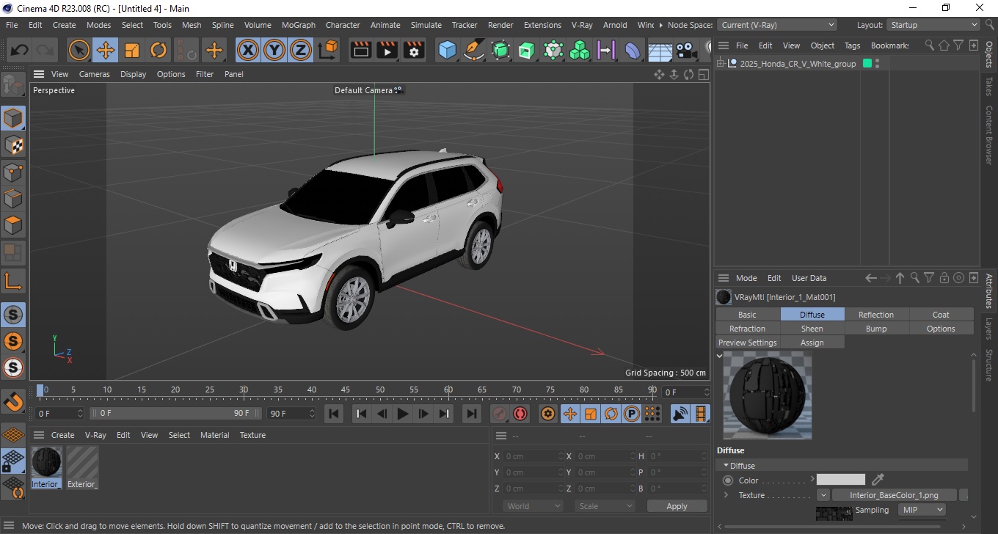Viewport: 998px width, 534px height.
Task: Click the Camera object icon
Action: [686, 51]
